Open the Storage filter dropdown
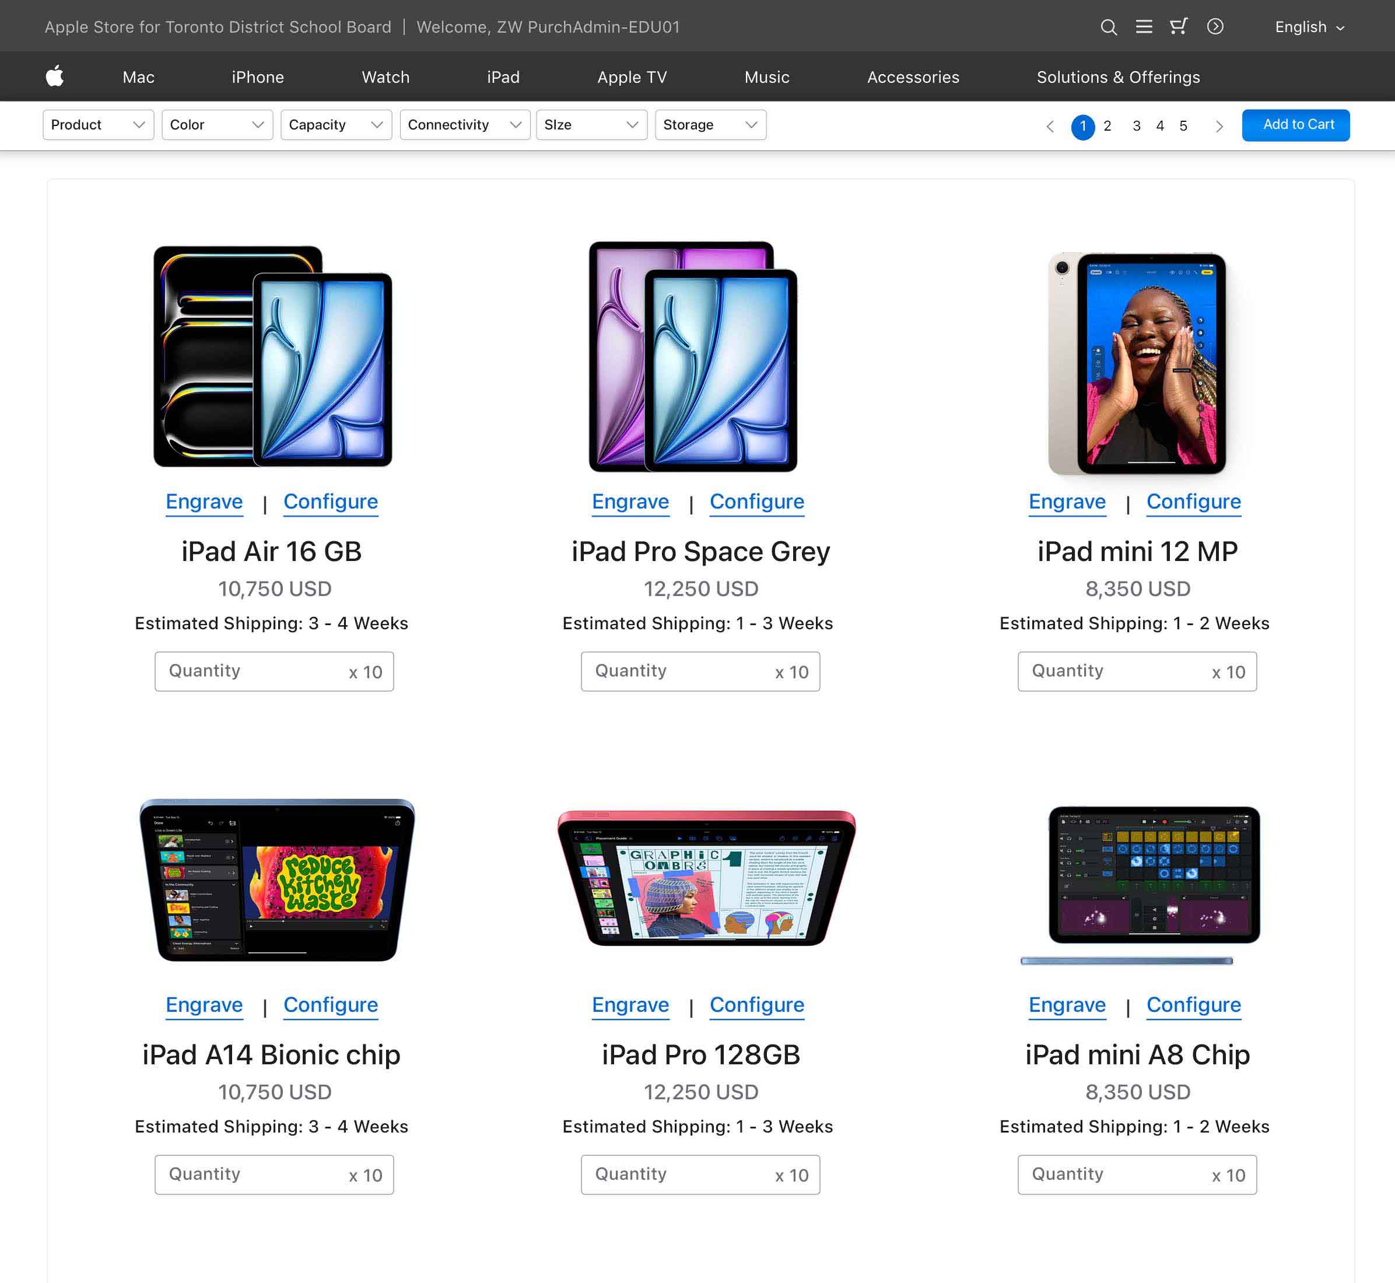 pyautogui.click(x=710, y=125)
